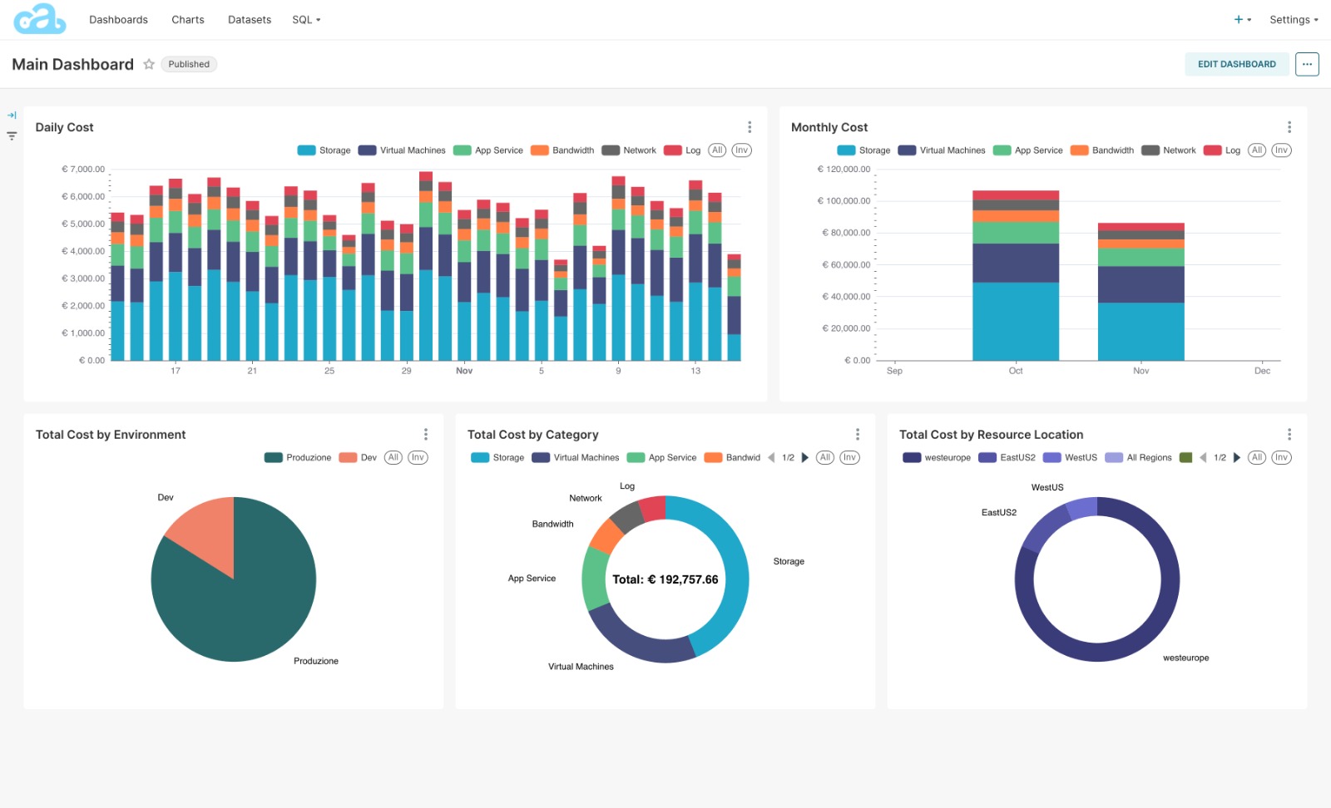1331x808 pixels.
Task: Toggle Bandwidth series in Daily Cost legend
Action: coord(563,150)
